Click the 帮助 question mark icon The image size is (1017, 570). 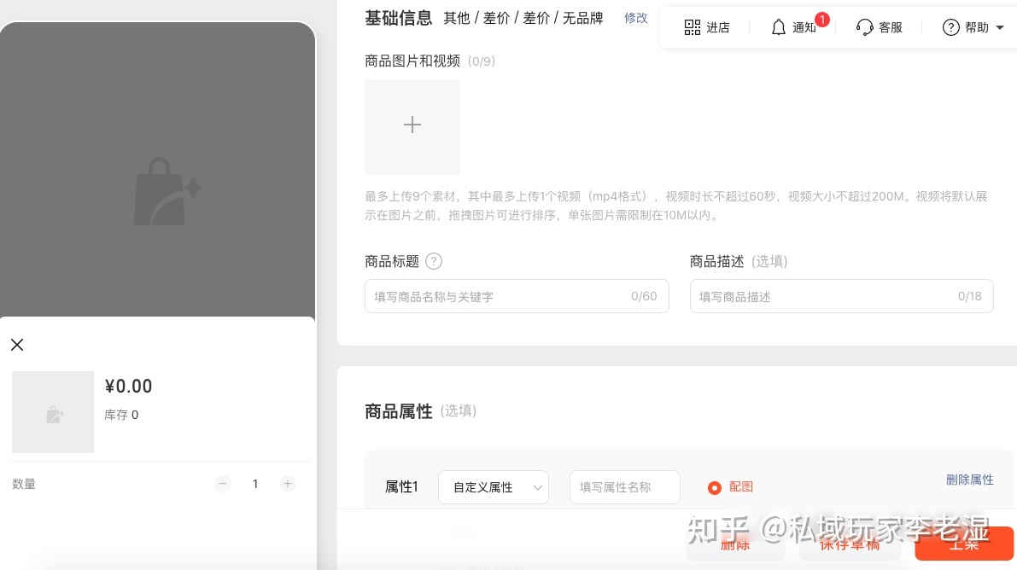tap(950, 27)
